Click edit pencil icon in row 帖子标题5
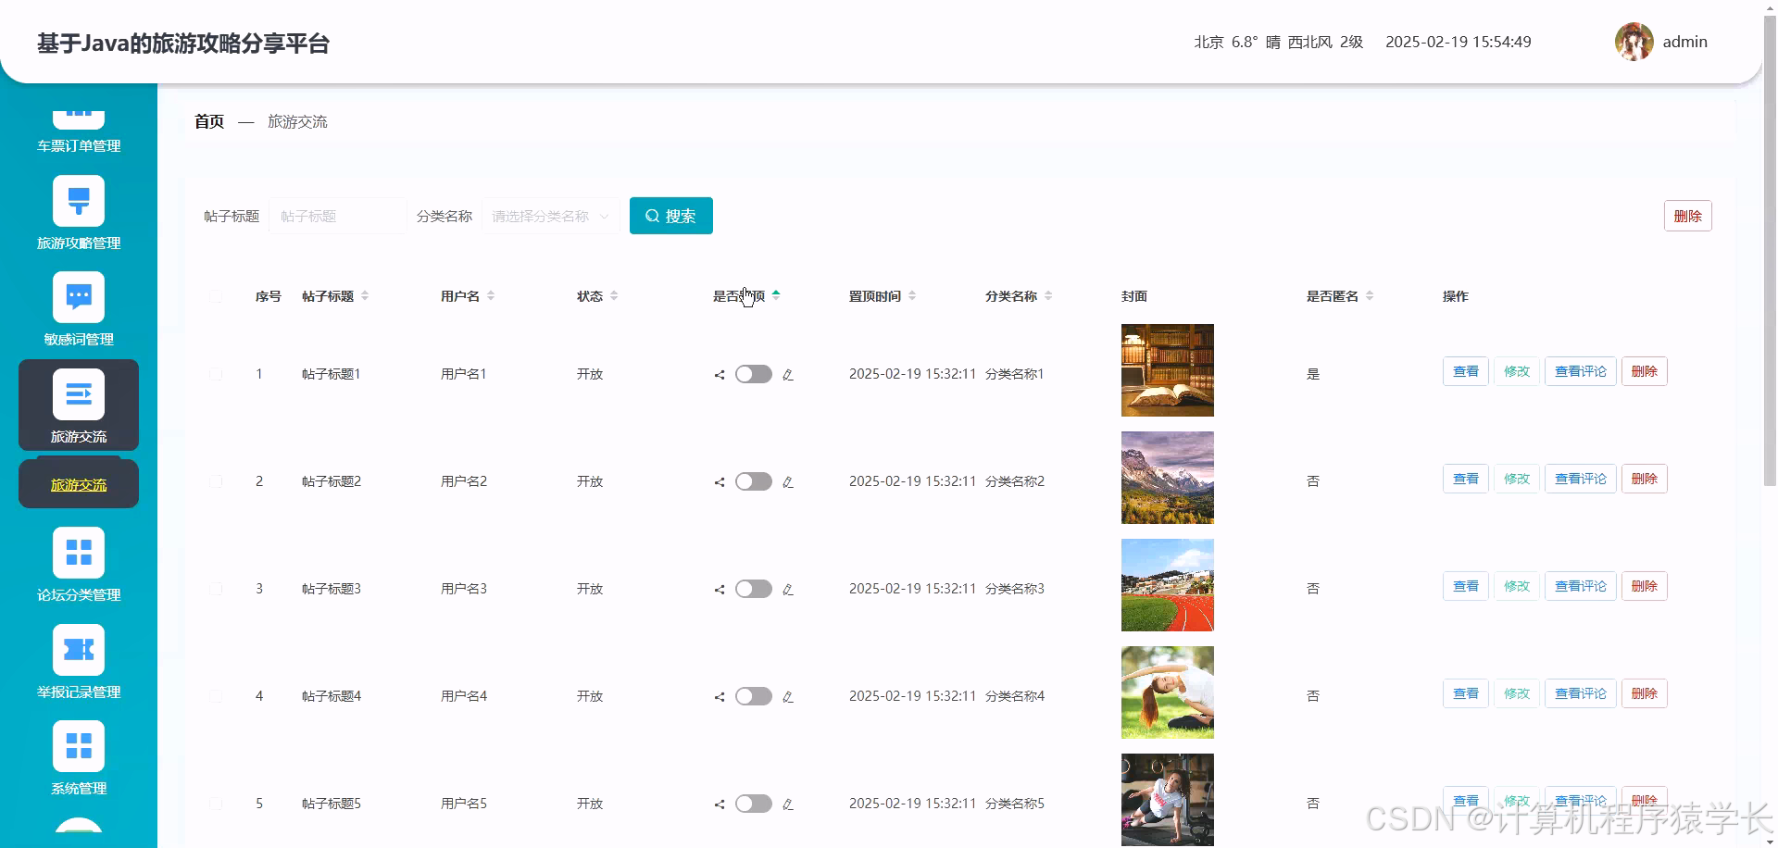The height and width of the screenshot is (848, 1778). (x=788, y=804)
